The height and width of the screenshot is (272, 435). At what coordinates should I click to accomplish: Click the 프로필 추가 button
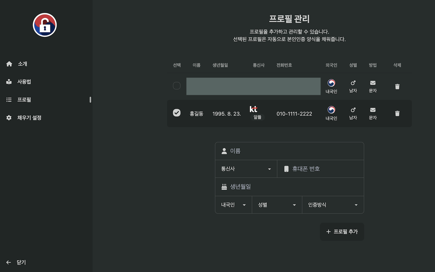[x=342, y=232]
